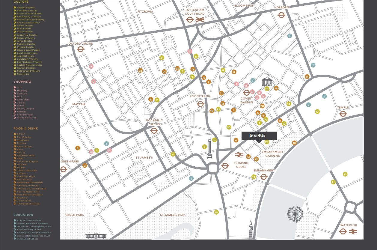Select Fortnum & Mason legend entry
This screenshot has height=250, width=377.
(27, 118)
